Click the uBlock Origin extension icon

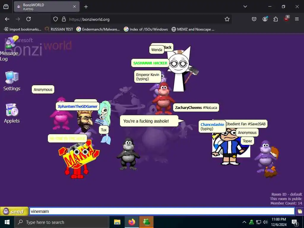tap(286, 19)
